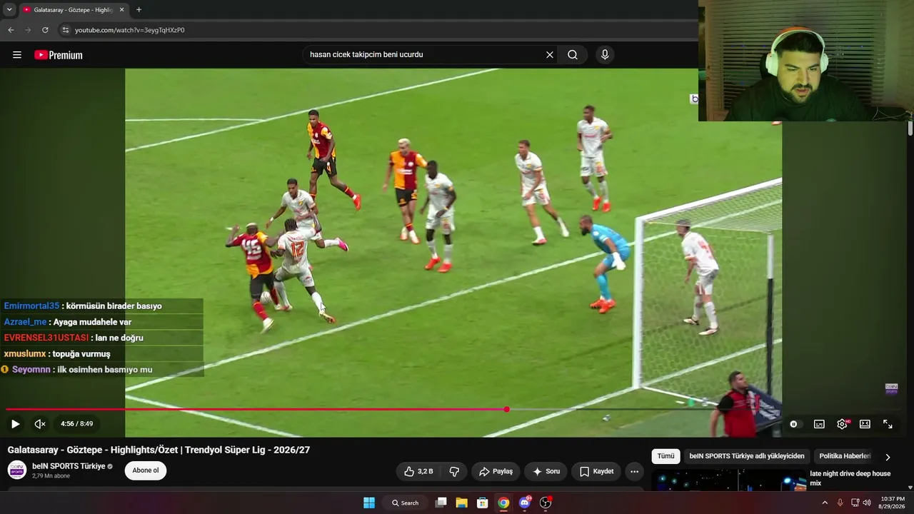Play the paused highlights video

pyautogui.click(x=15, y=424)
